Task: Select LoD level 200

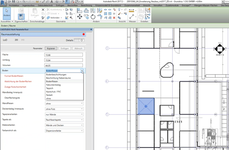Action: pos(16,40)
